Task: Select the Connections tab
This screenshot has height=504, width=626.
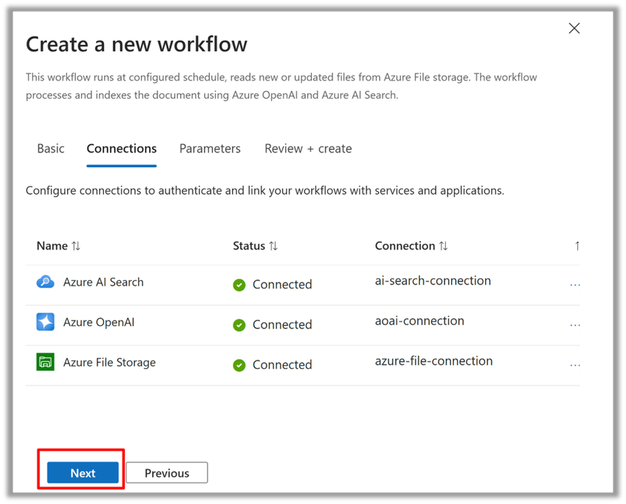Action: [x=122, y=149]
